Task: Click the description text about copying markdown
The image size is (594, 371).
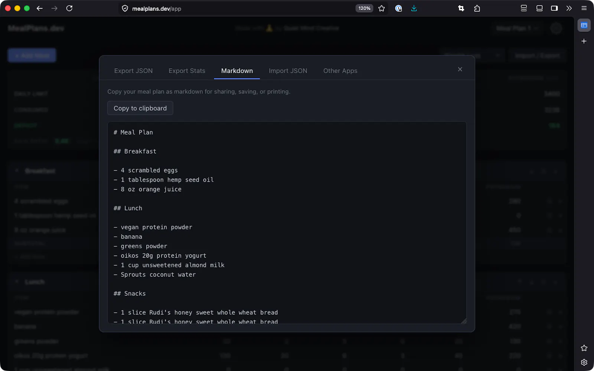Action: coord(199,92)
